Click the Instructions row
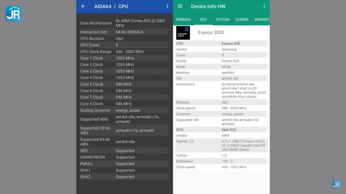The height and width of the screenshot is (194, 346). (x=221, y=90)
